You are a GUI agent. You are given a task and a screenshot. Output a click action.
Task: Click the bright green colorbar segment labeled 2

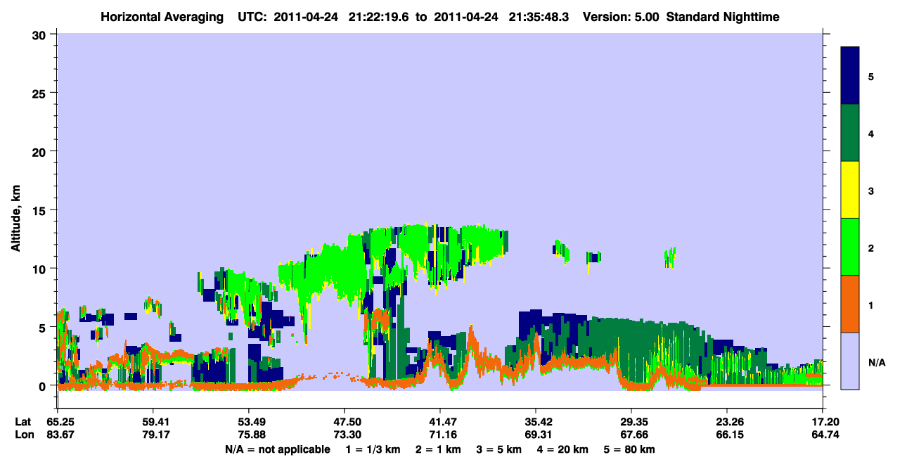click(x=850, y=247)
